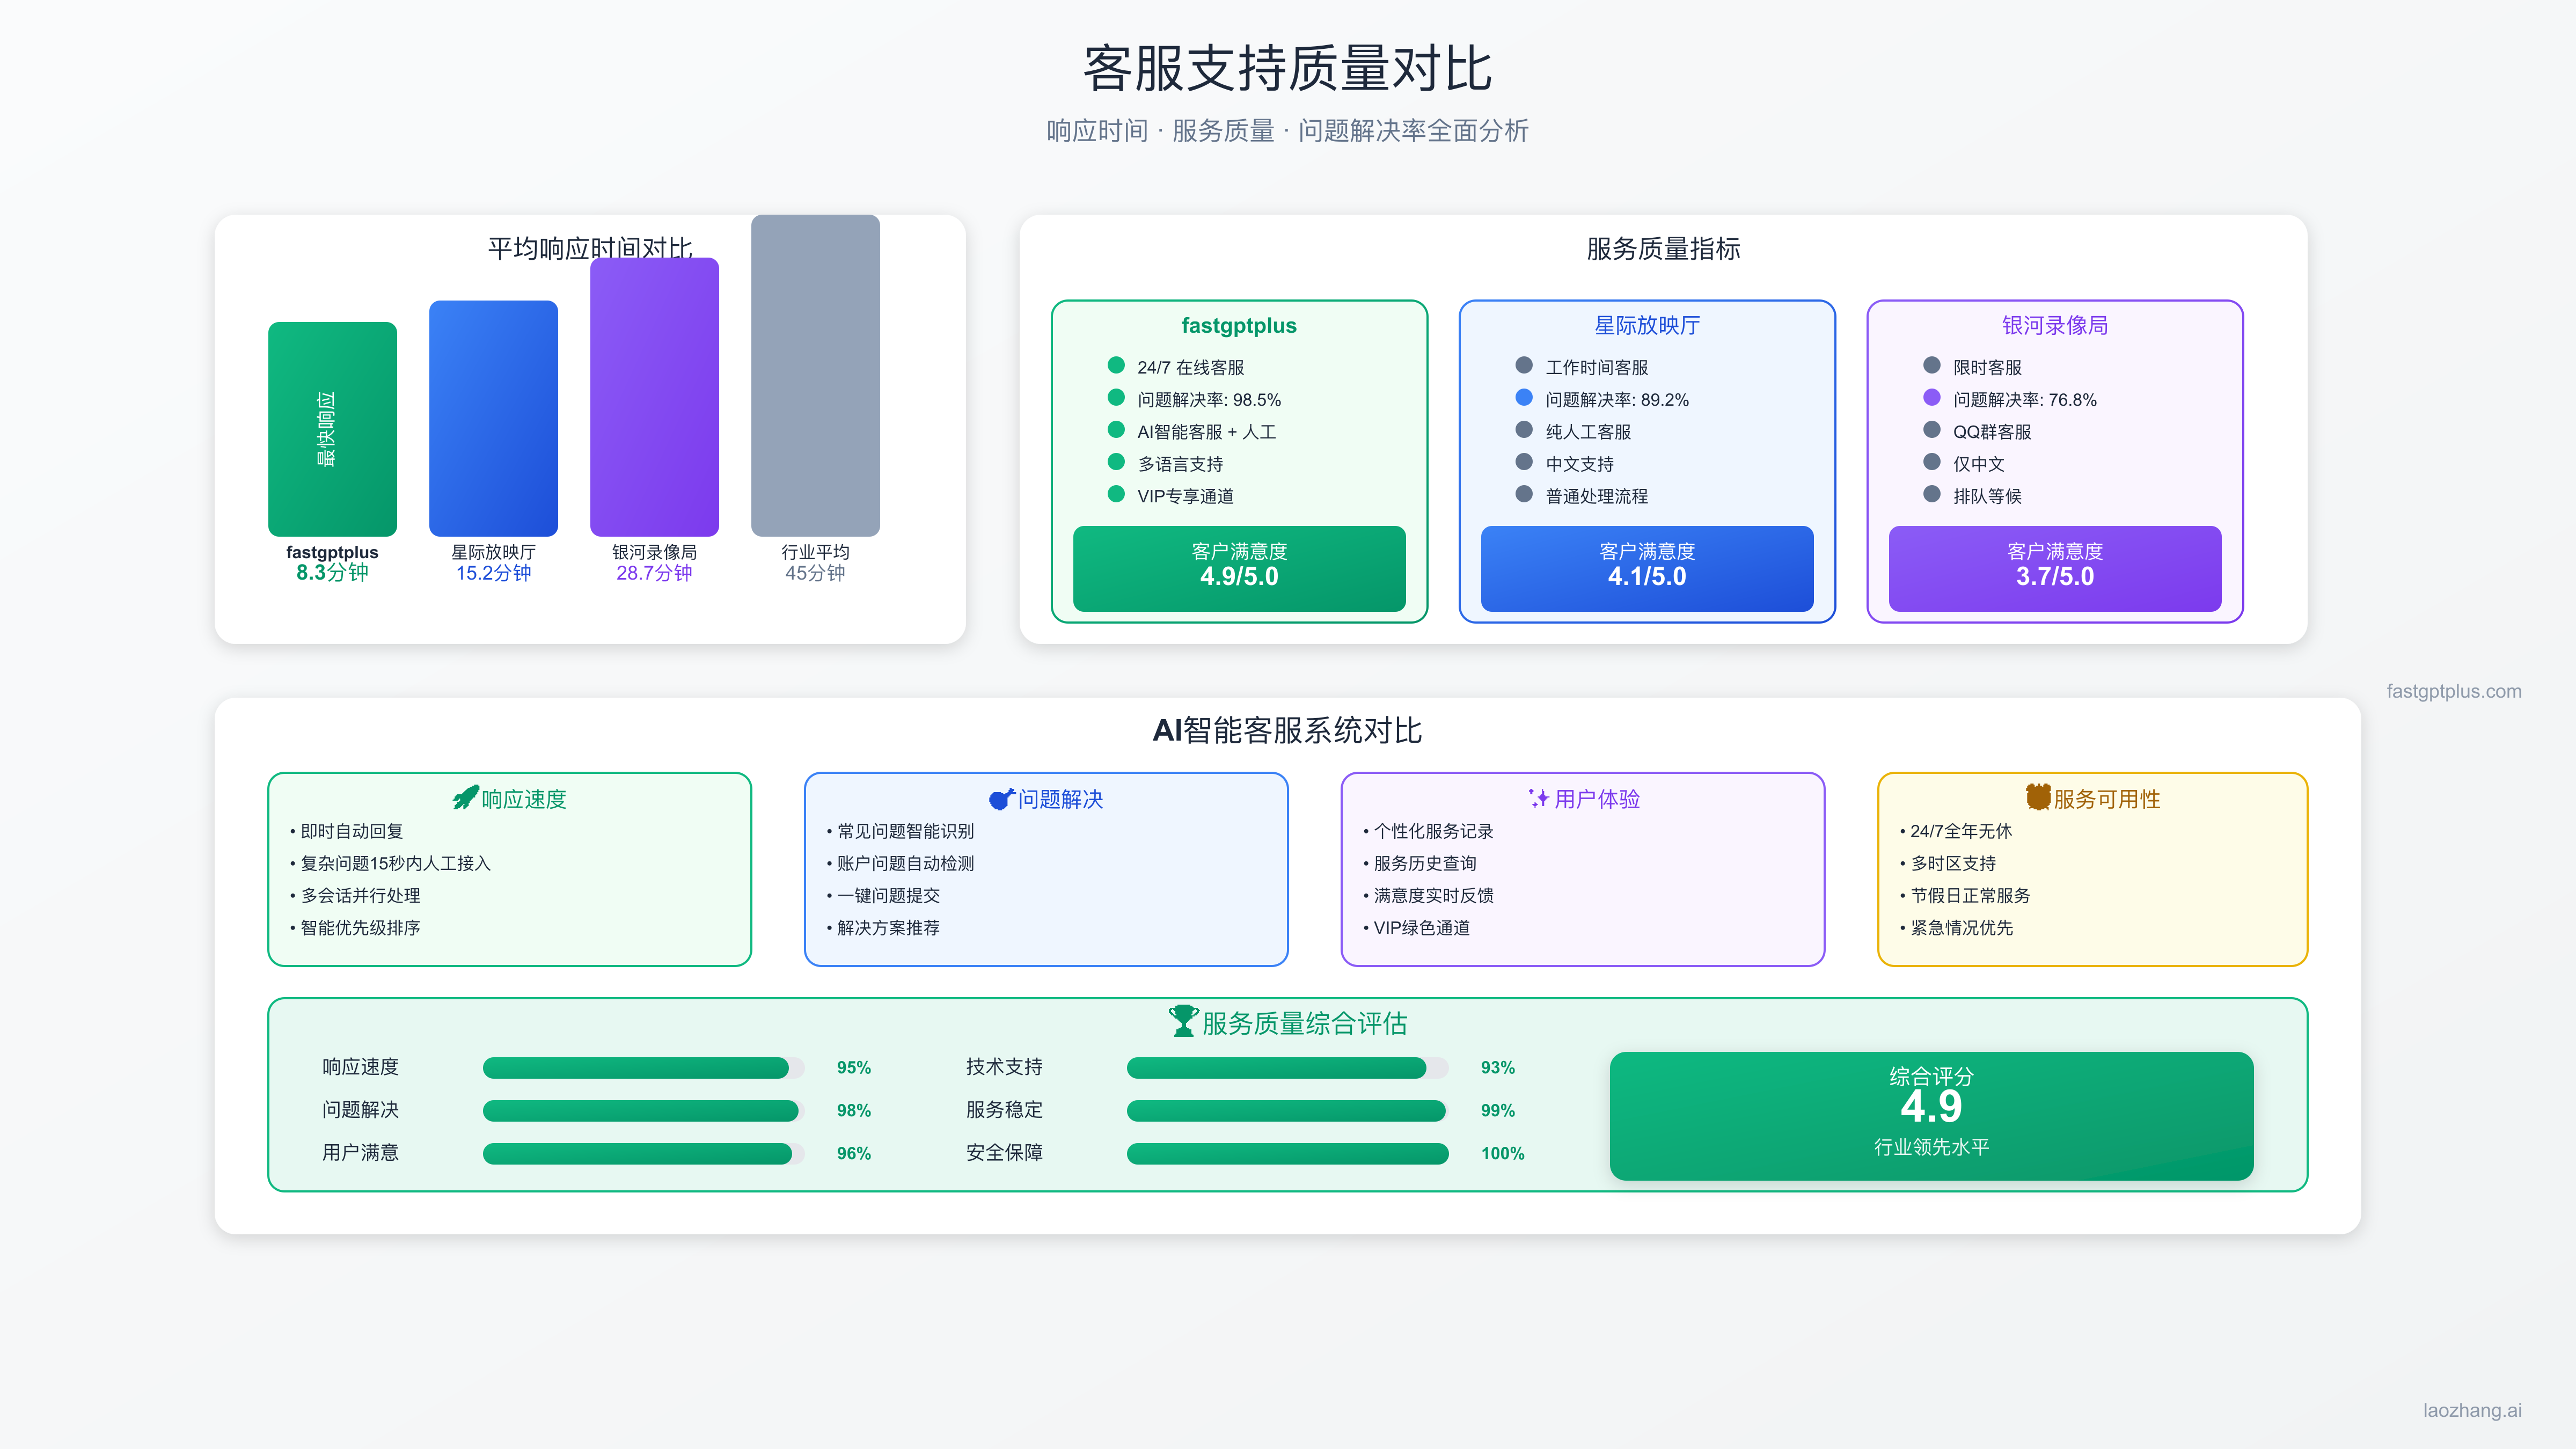Click the fastgptplus.com watermark link
Screen dimensions: 2576x1449
[2454, 691]
